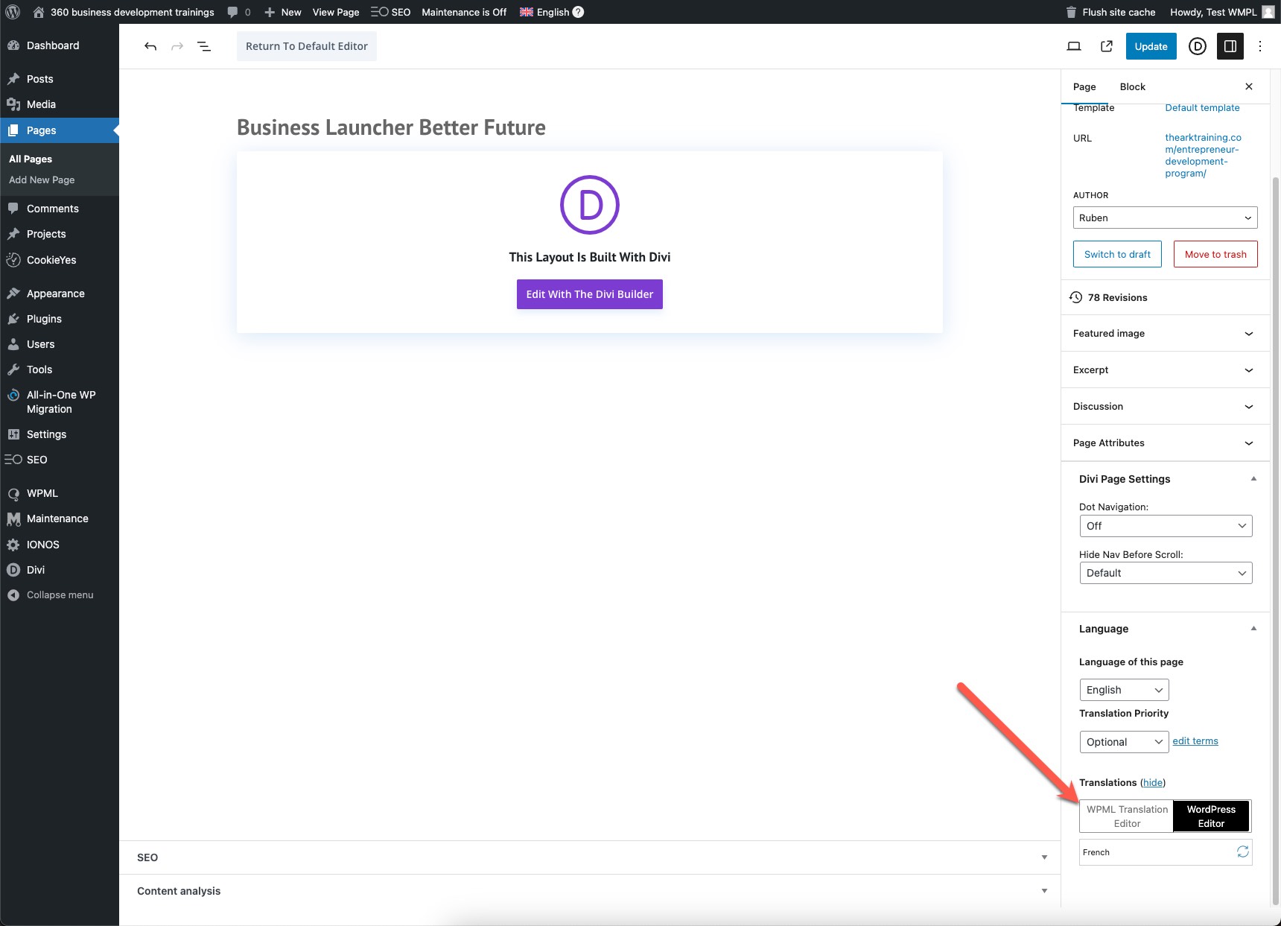Open the site home icon link
The image size is (1281, 926).
point(39,12)
